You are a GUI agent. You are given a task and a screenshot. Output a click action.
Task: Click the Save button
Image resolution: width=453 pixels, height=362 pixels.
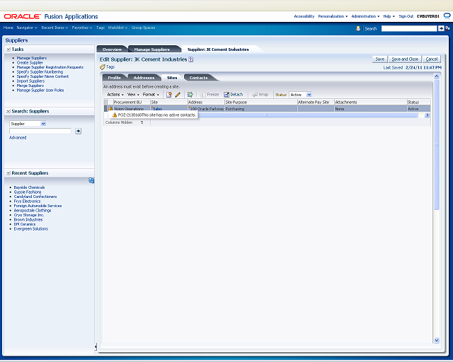379,59
